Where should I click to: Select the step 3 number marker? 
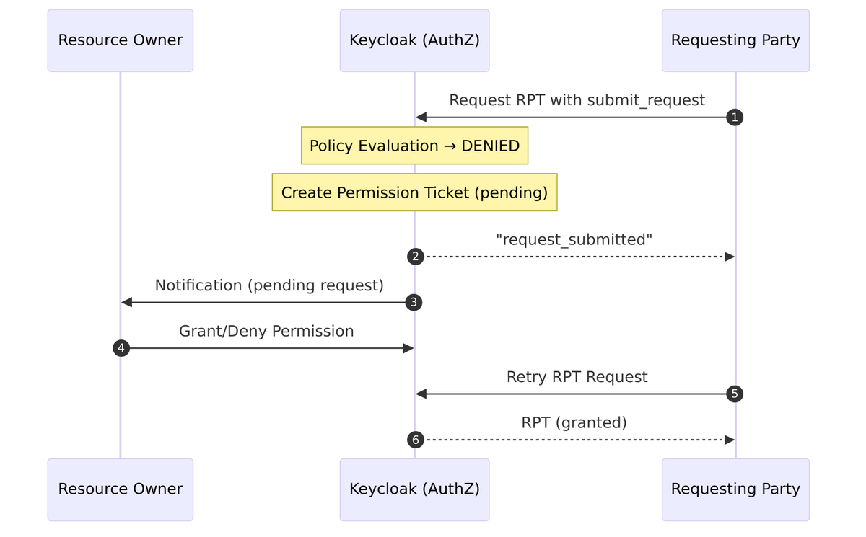click(x=415, y=303)
